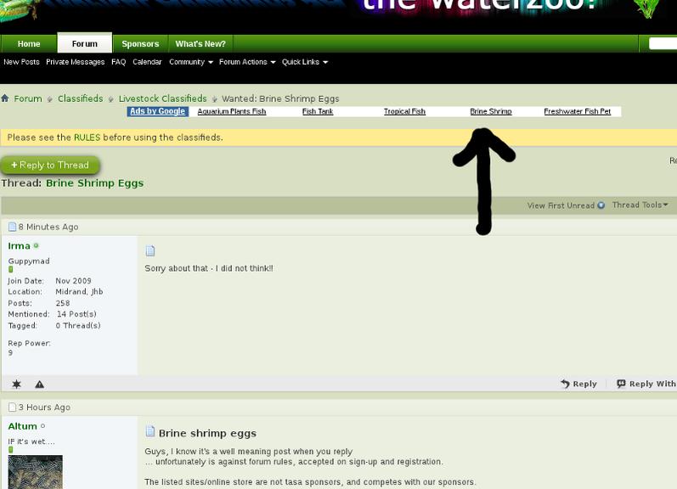The image size is (677, 489).
Task: Click the report post warning triangle icon
Action: 39,385
